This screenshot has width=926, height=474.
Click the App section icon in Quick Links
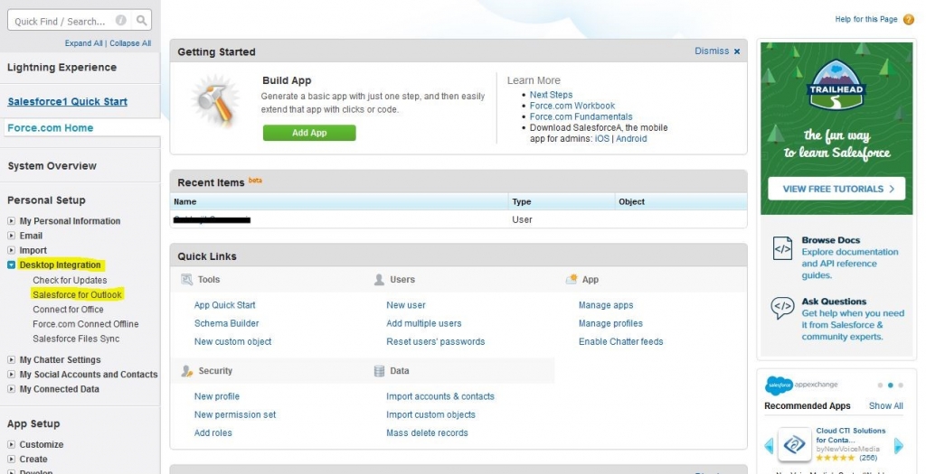pos(572,280)
